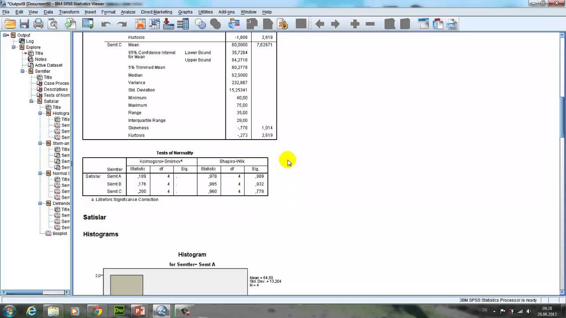Open the Recall recent dialogs icon
The image size is (566, 318).
88,24
